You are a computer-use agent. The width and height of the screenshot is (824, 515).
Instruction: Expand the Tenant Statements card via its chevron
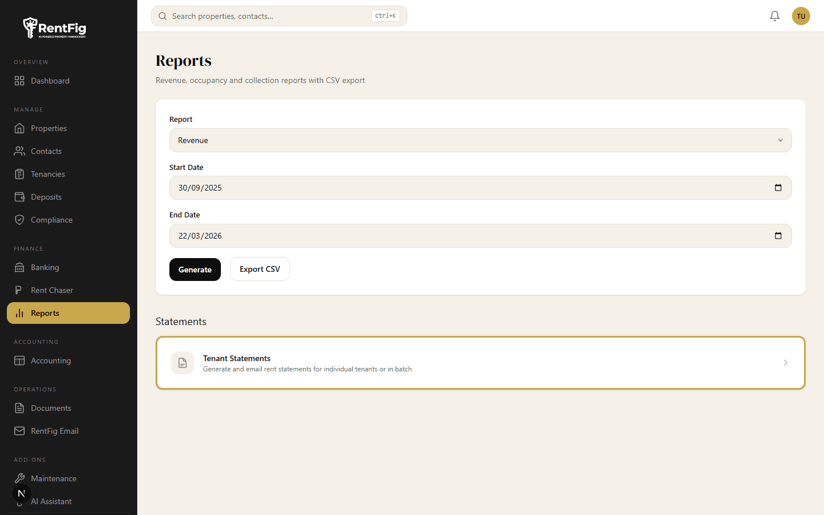click(x=785, y=363)
